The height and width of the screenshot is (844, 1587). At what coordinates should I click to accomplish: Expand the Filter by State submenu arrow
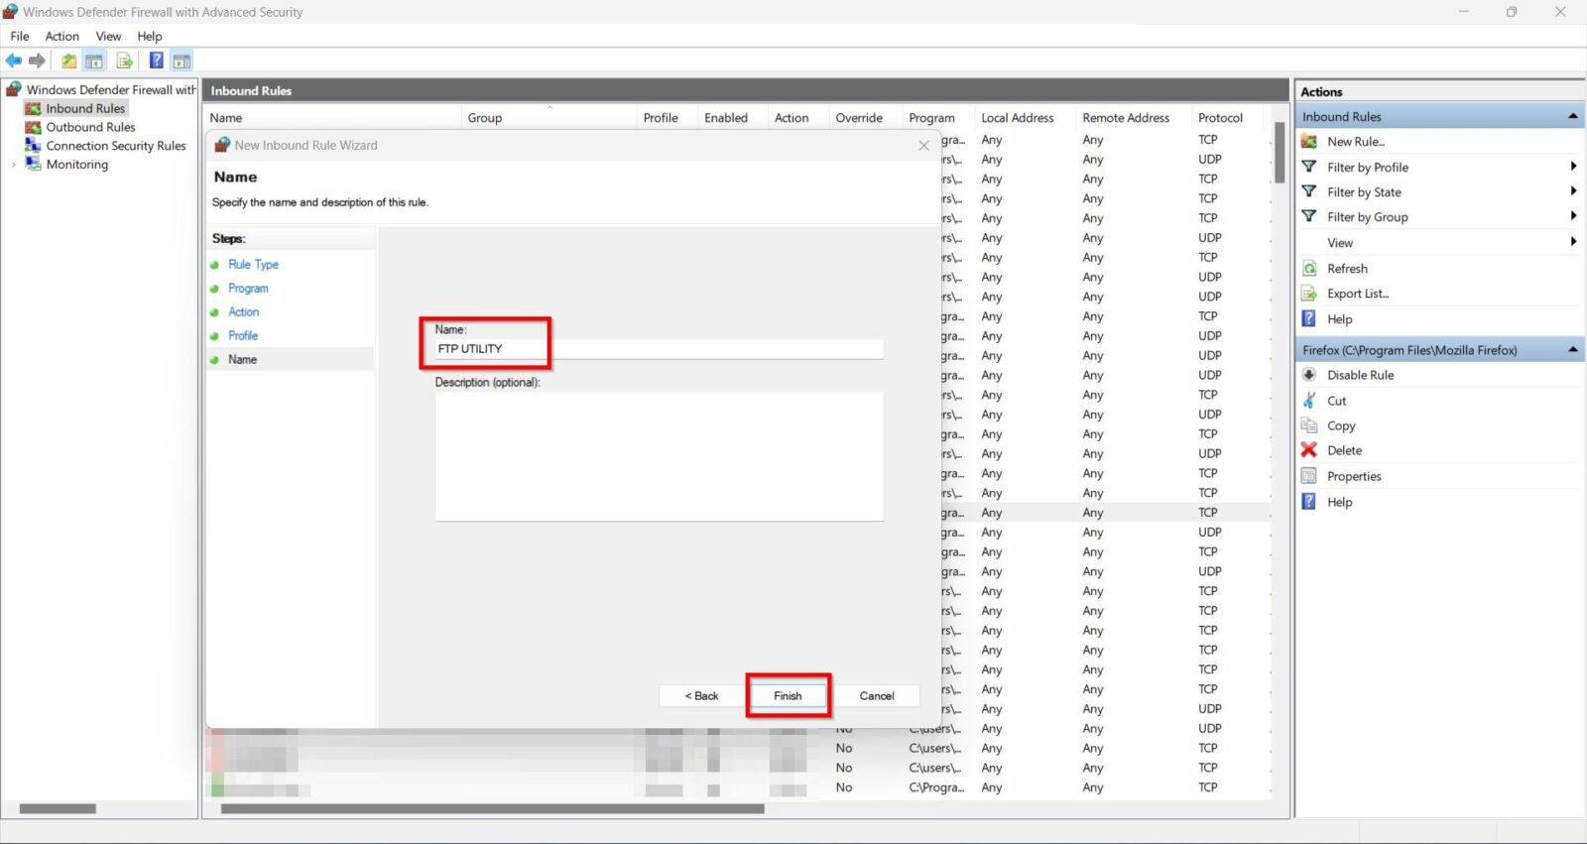1573,191
